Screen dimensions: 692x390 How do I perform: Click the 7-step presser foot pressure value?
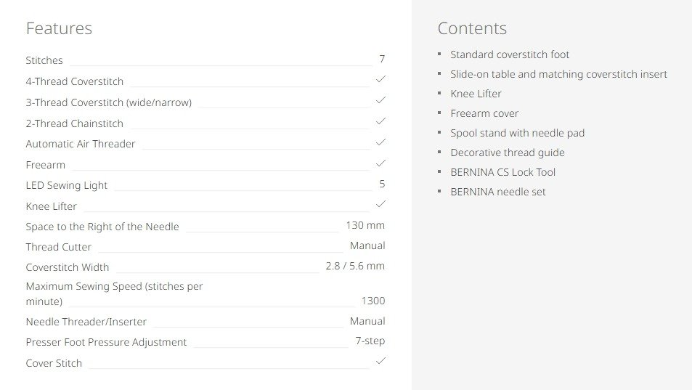pyautogui.click(x=370, y=341)
